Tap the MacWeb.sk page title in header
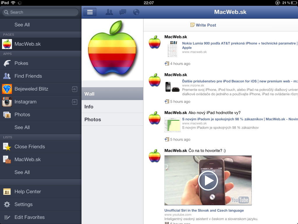This screenshot has width=298, height=224. 230,12
